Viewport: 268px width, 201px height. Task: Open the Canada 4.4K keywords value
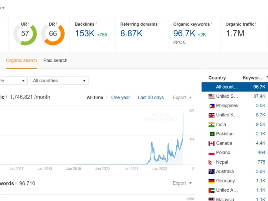tap(261, 143)
